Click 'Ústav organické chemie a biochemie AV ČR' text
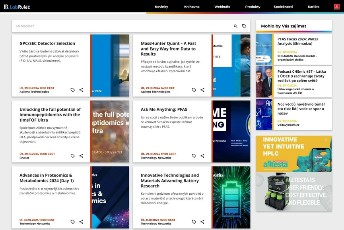Screen dimensions: 344x230 pyautogui.click(x=295, y=91)
